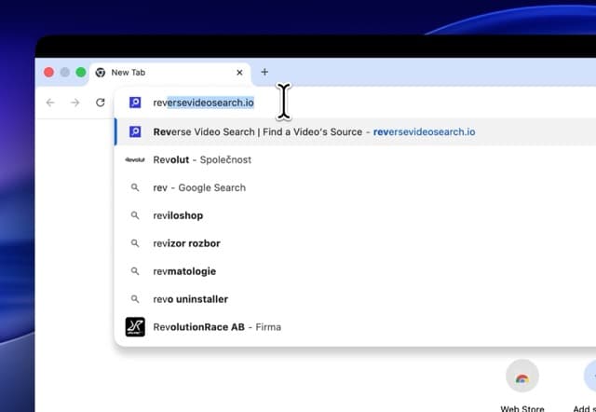Open Reverse Video Search suggestion

tap(356, 132)
